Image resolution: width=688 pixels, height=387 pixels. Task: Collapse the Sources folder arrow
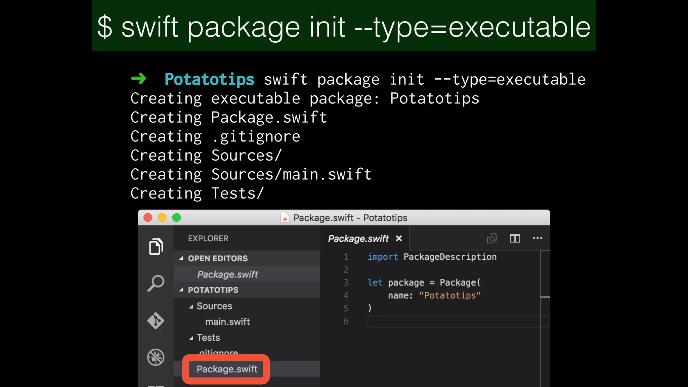tap(191, 306)
